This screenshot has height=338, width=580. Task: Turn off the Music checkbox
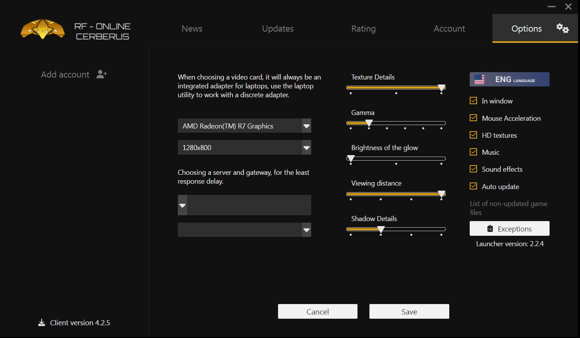(x=474, y=152)
